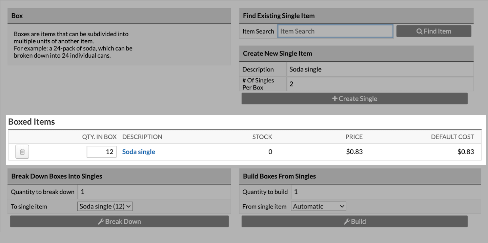Click the Quantity to build field

[386, 192]
